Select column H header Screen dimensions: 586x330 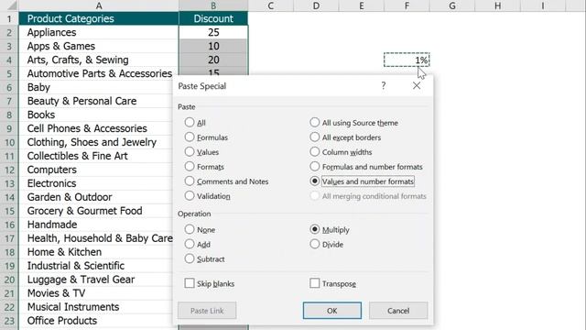tap(498, 5)
